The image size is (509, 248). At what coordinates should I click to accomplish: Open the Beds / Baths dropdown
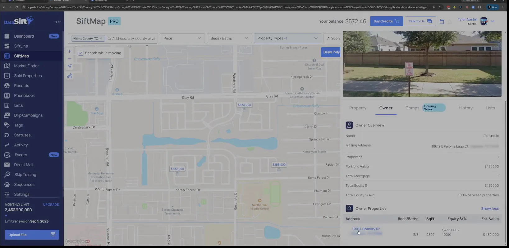pos(229,38)
